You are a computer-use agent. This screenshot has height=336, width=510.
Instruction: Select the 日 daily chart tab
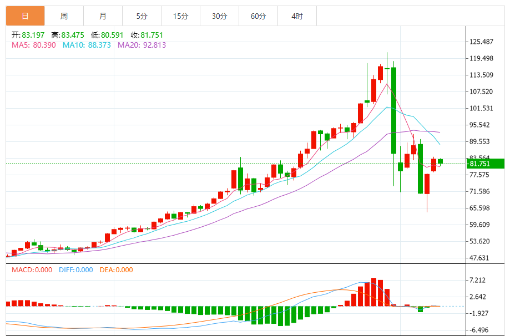point(25,16)
